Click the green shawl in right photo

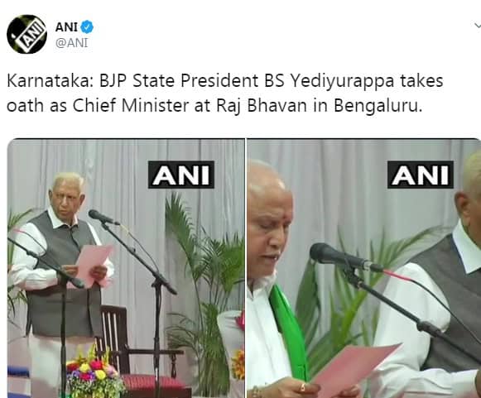coord(290,333)
